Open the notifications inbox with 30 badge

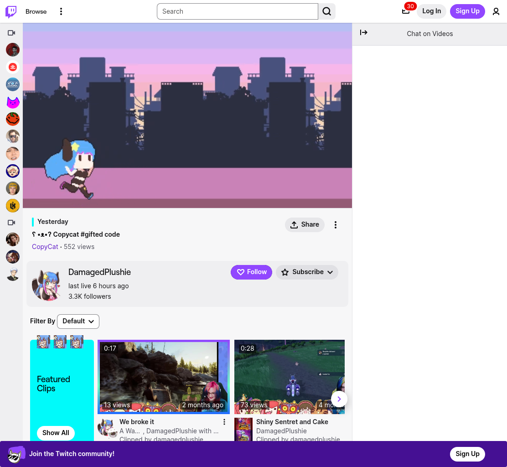(x=406, y=11)
